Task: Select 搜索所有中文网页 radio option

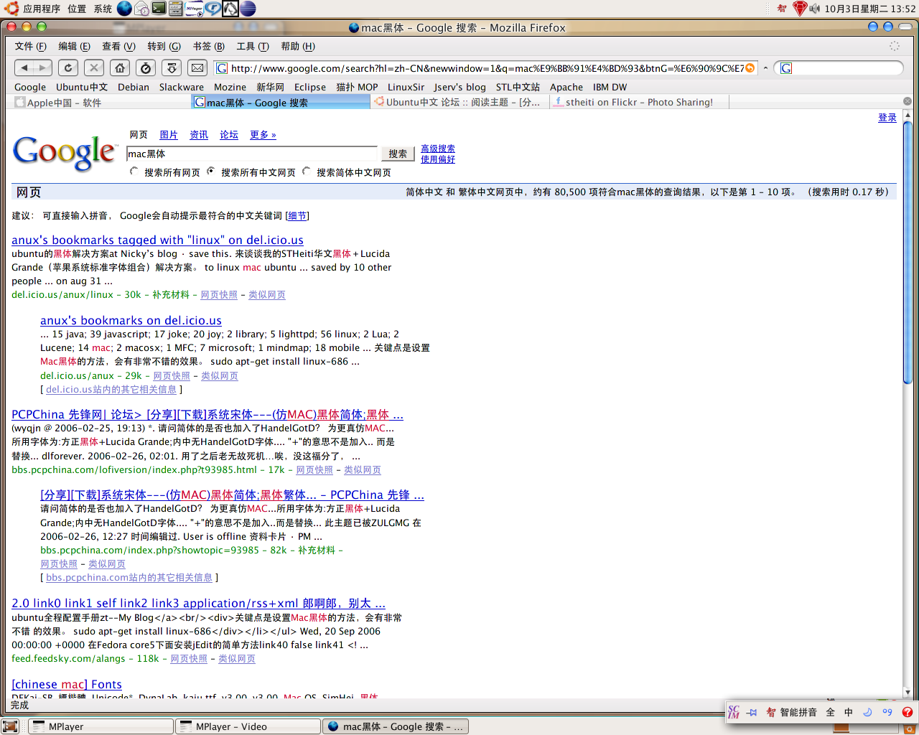Action: click(210, 172)
